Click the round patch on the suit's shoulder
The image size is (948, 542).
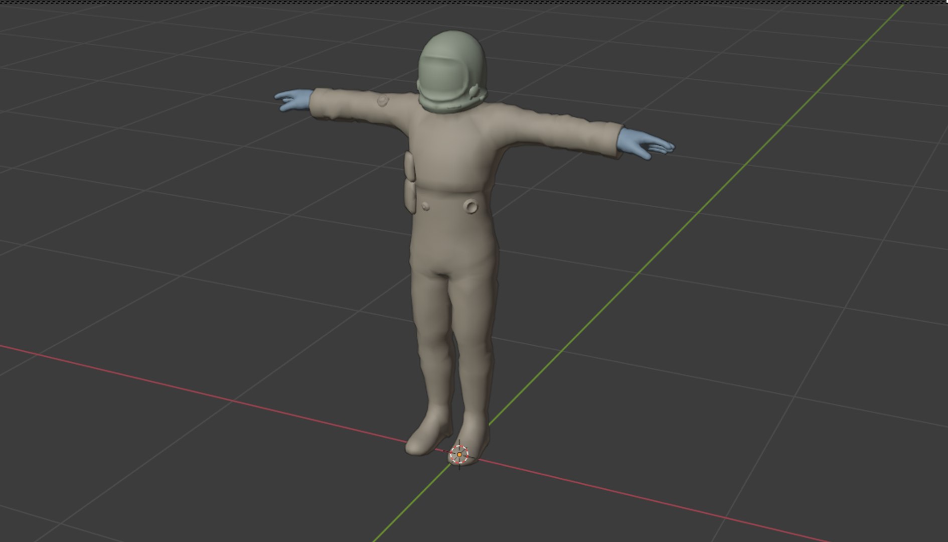[x=383, y=101]
